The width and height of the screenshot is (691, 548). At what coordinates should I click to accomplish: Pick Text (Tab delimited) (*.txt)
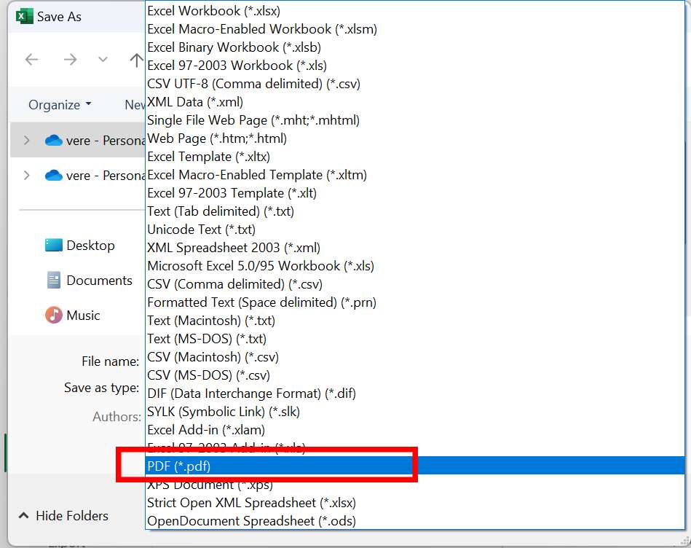(415, 211)
